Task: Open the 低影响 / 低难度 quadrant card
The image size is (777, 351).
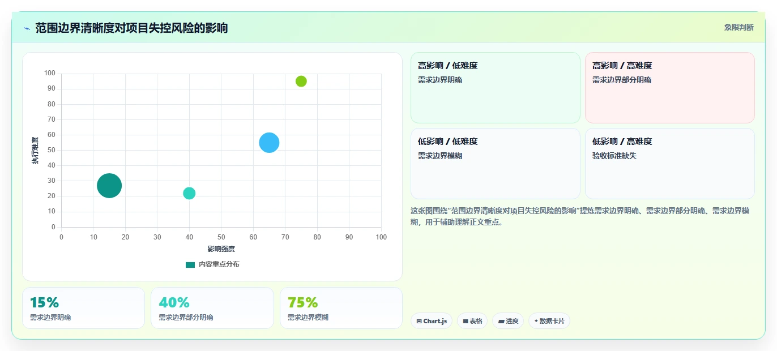Action: (x=496, y=164)
